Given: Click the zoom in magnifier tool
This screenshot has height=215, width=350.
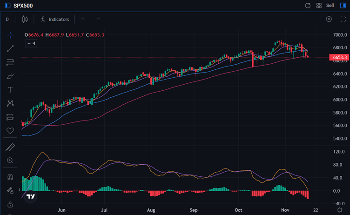Looking at the screenshot, I should coord(10,160).
